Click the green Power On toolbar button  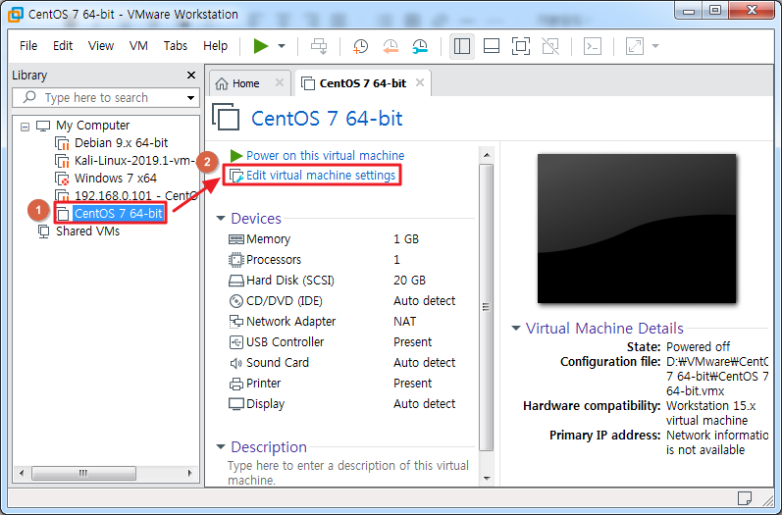[260, 46]
